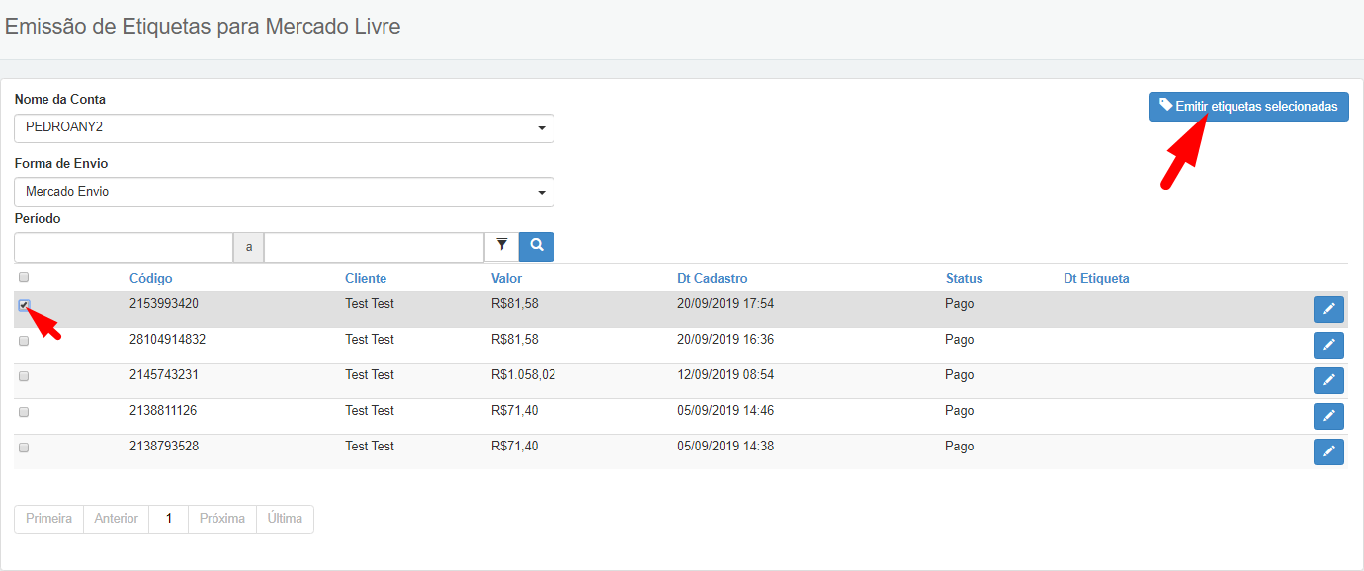The width and height of the screenshot is (1364, 571).
Task: Click order code 2138811126
Action: (x=163, y=411)
